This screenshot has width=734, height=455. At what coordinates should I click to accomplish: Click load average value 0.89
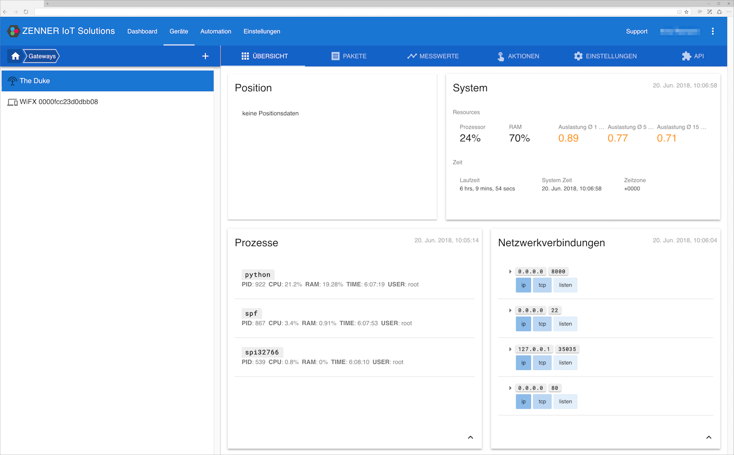[x=568, y=138]
